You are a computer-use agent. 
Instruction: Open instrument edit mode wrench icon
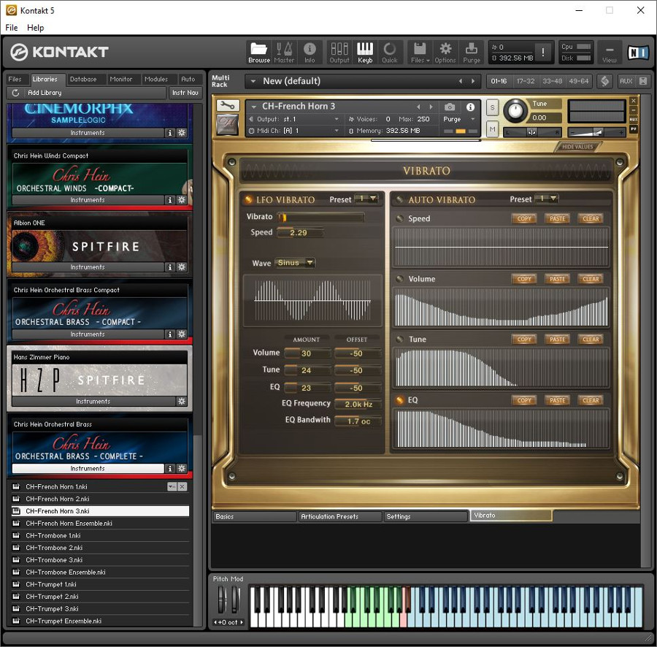tap(228, 106)
